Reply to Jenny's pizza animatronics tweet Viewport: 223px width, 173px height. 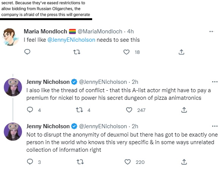tap(30, 110)
